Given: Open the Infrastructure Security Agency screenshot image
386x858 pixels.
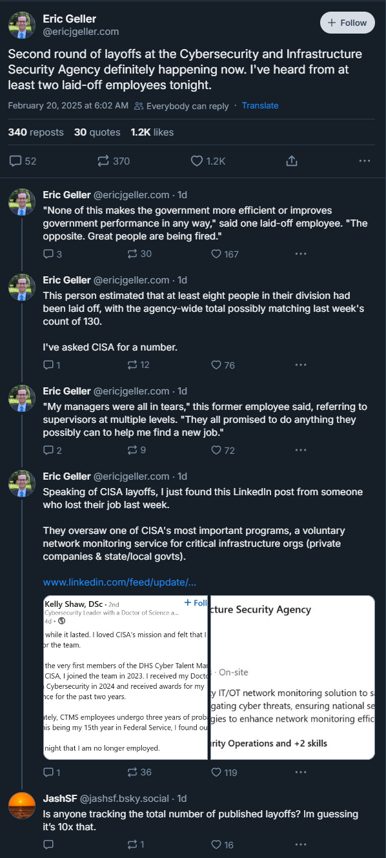Looking at the screenshot, I should coord(292,677).
